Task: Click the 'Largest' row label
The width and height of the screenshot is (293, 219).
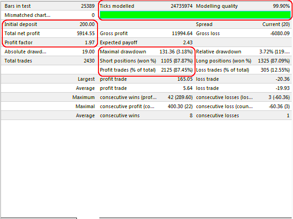Action: pos(86,79)
